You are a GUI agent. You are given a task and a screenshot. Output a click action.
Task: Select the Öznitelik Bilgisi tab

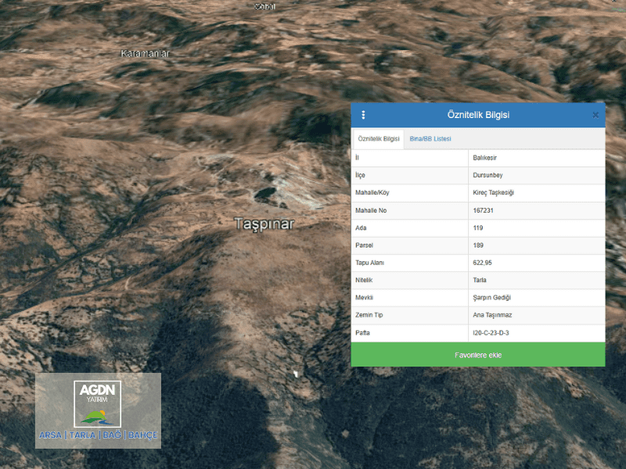click(x=379, y=139)
